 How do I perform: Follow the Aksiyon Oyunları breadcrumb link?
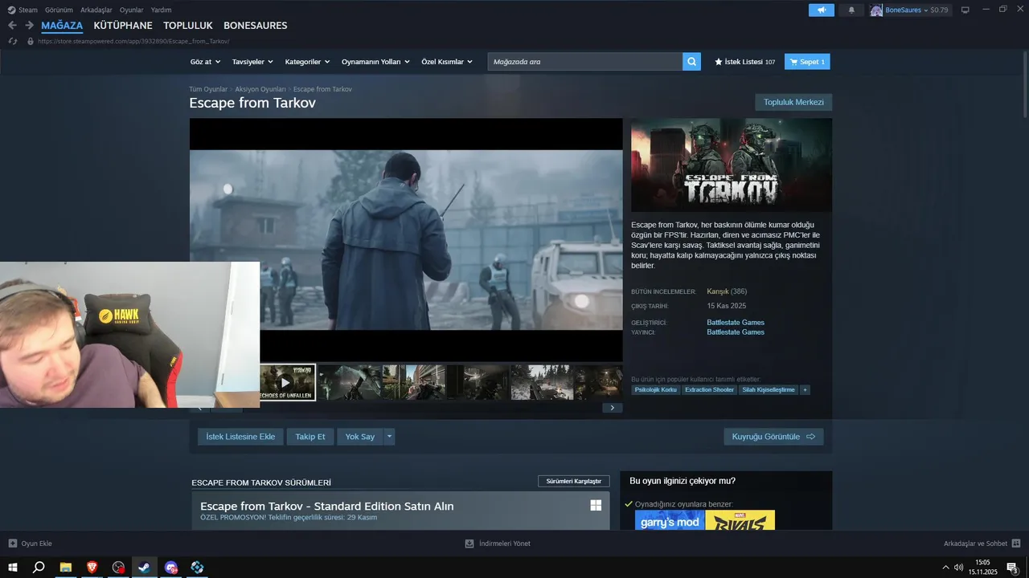coord(260,89)
